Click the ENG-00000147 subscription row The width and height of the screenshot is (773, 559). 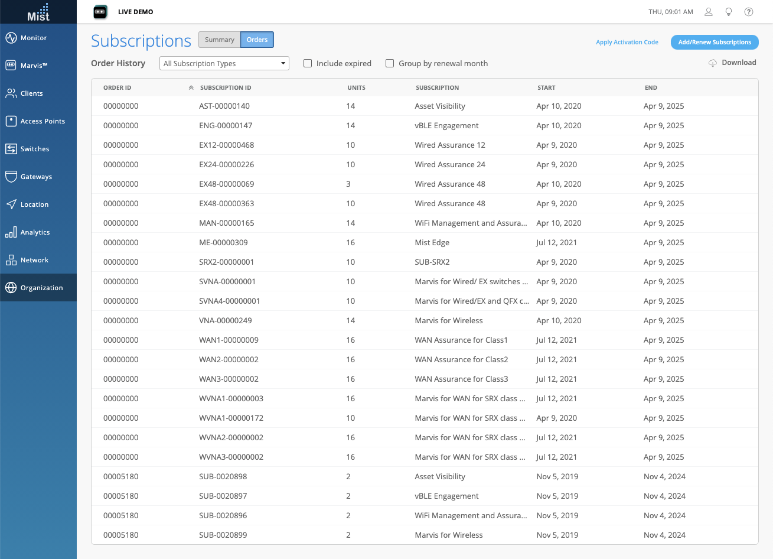pos(425,126)
